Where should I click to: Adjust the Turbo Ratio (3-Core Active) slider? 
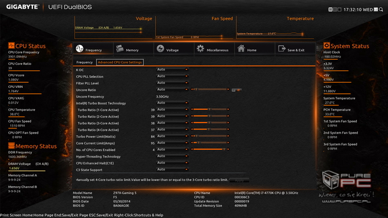[x=210, y=123]
